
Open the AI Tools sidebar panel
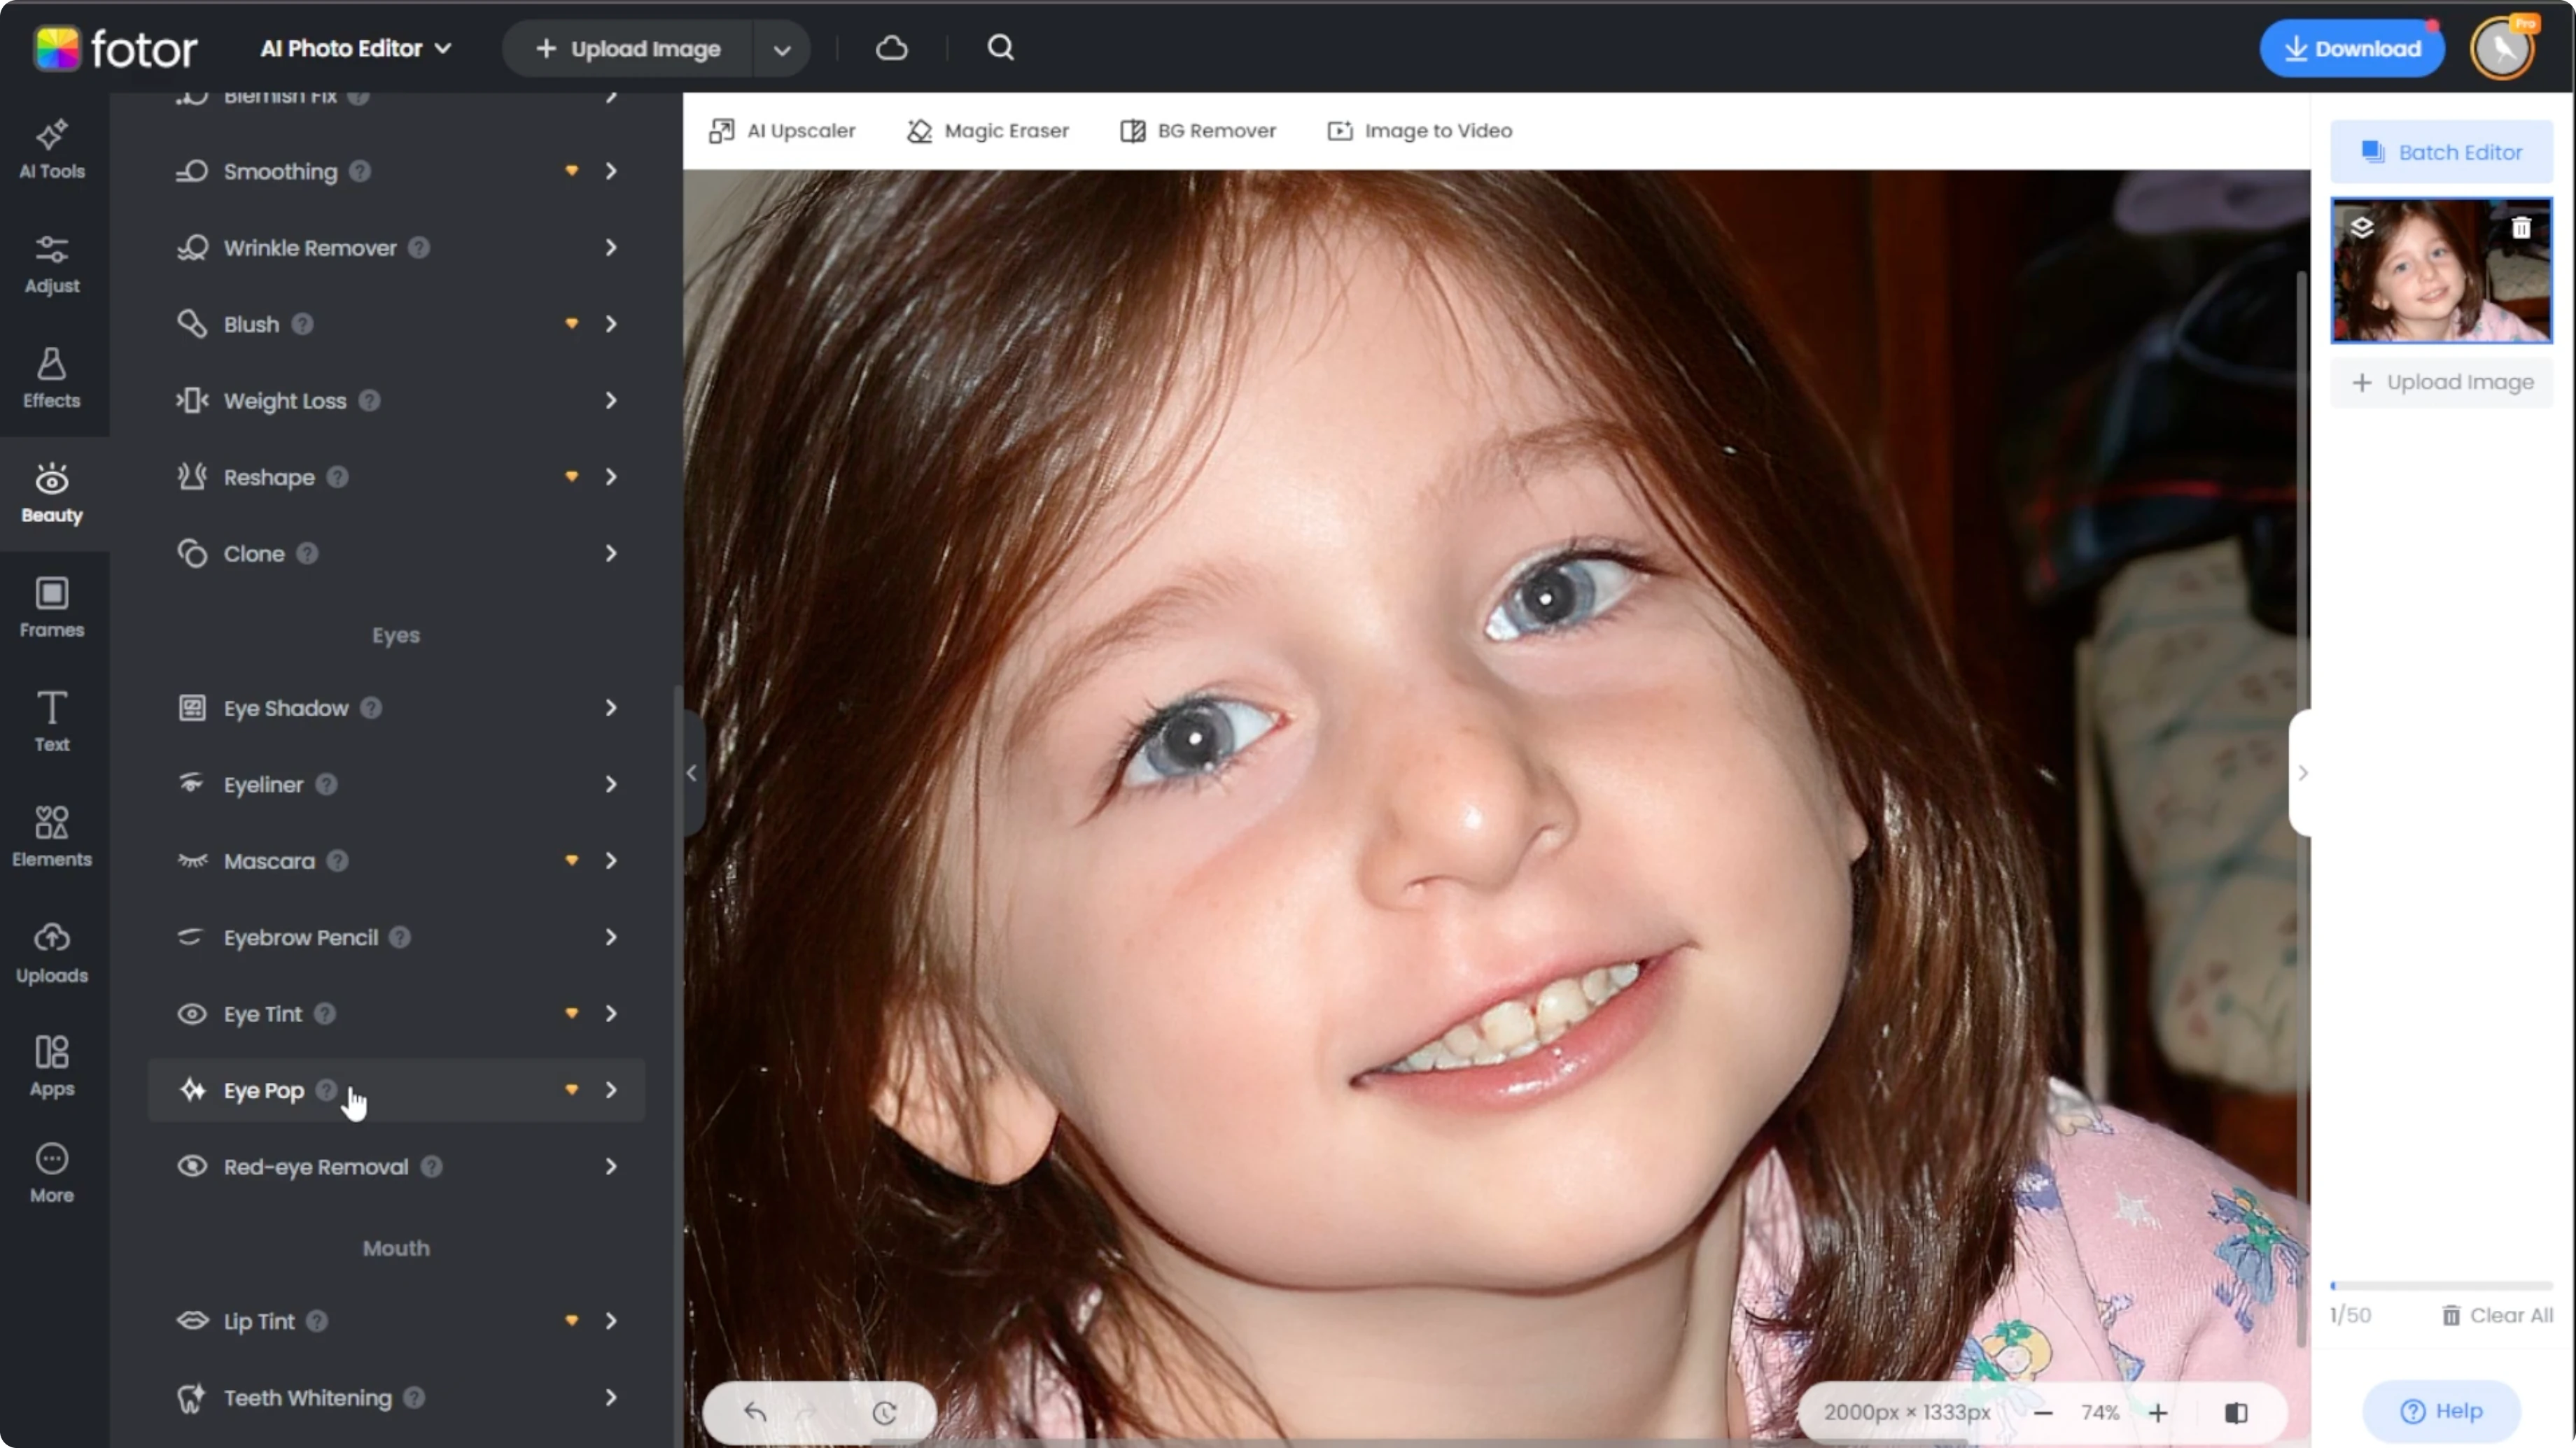(x=52, y=150)
